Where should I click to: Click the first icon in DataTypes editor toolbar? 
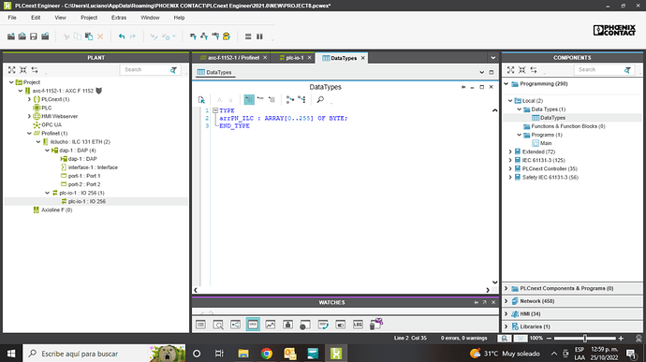pos(201,100)
